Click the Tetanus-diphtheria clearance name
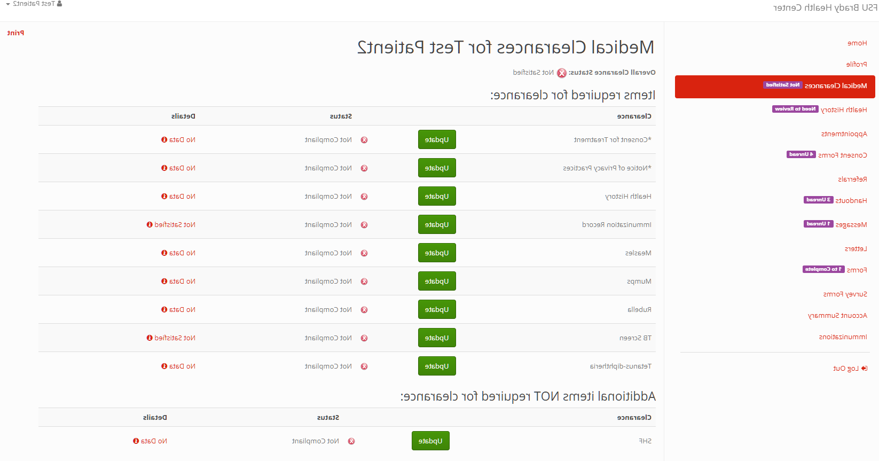 [x=621, y=366]
